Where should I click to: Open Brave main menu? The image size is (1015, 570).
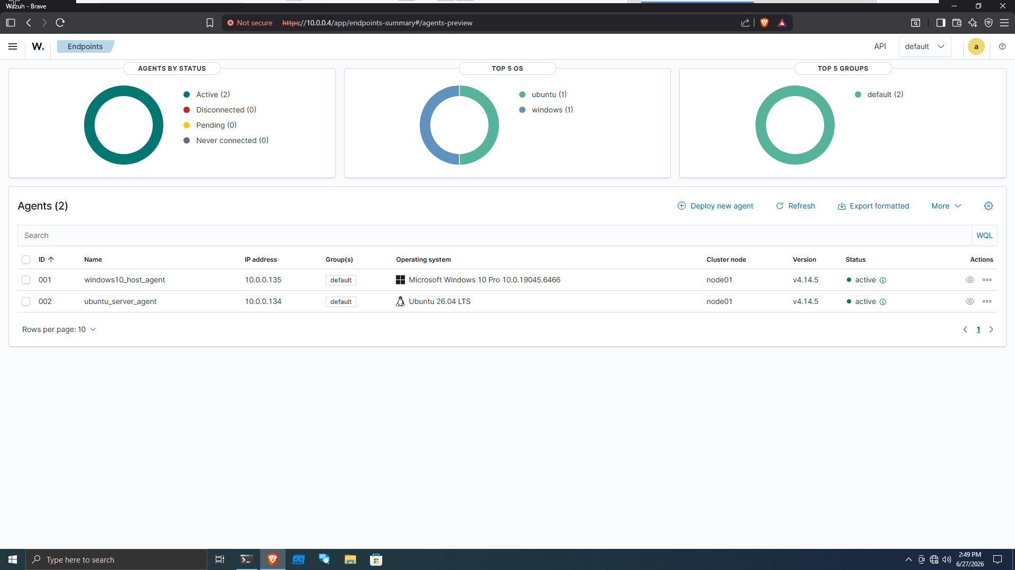point(1004,23)
